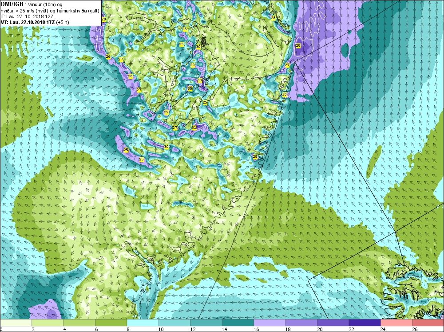This screenshot has width=444, height=332.
Task: Click the 14–16 m/s dark teal legend swatch
Action: pos(238,323)
